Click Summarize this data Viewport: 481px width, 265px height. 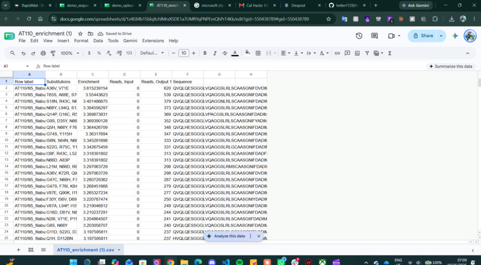tap(451, 66)
